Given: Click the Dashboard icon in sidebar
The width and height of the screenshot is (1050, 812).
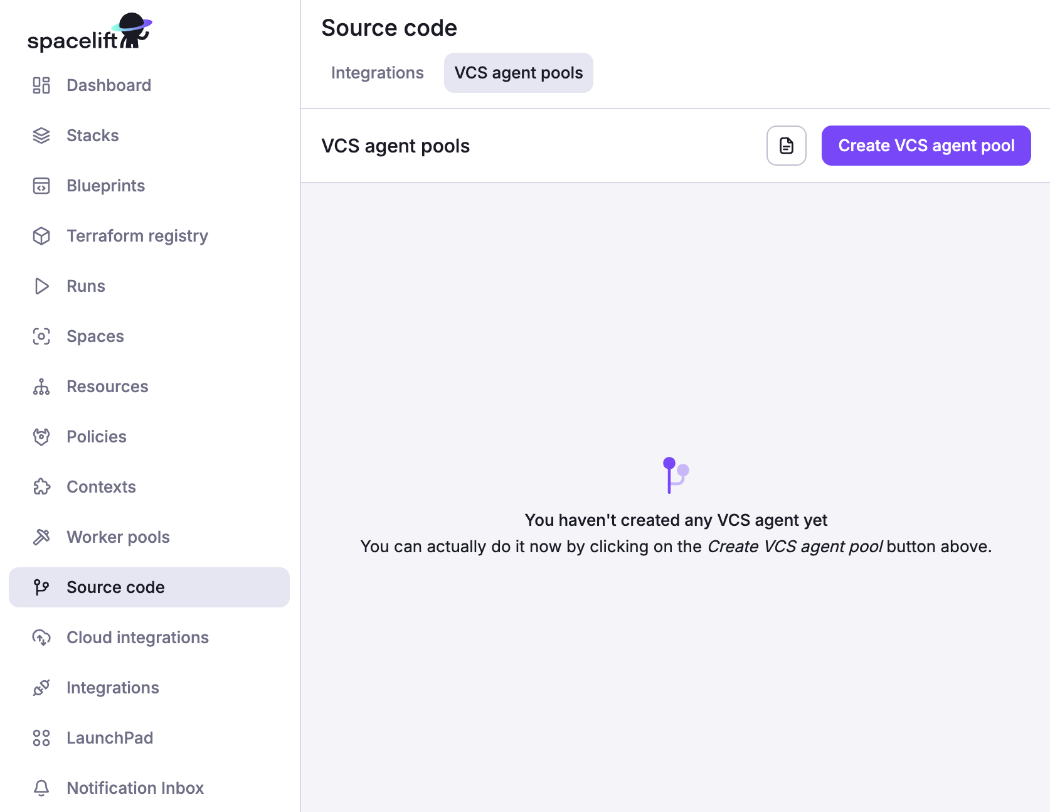Looking at the screenshot, I should click(41, 85).
